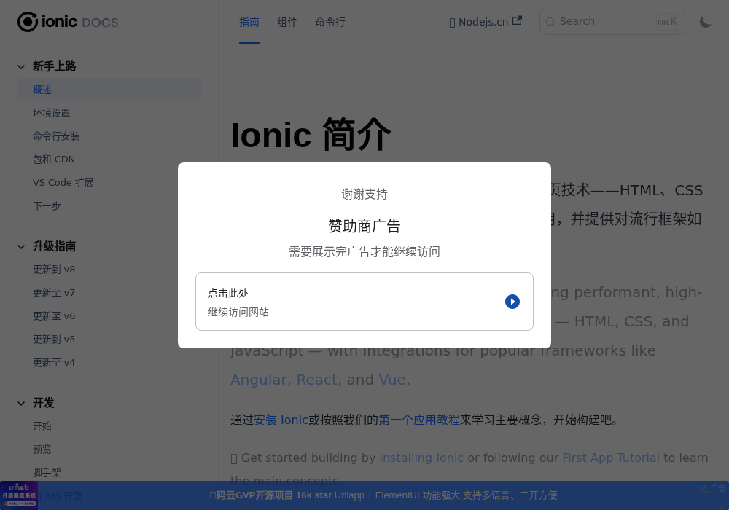Click the 谢谢支持 text
Screen dimensions: 729x510
coord(364,194)
